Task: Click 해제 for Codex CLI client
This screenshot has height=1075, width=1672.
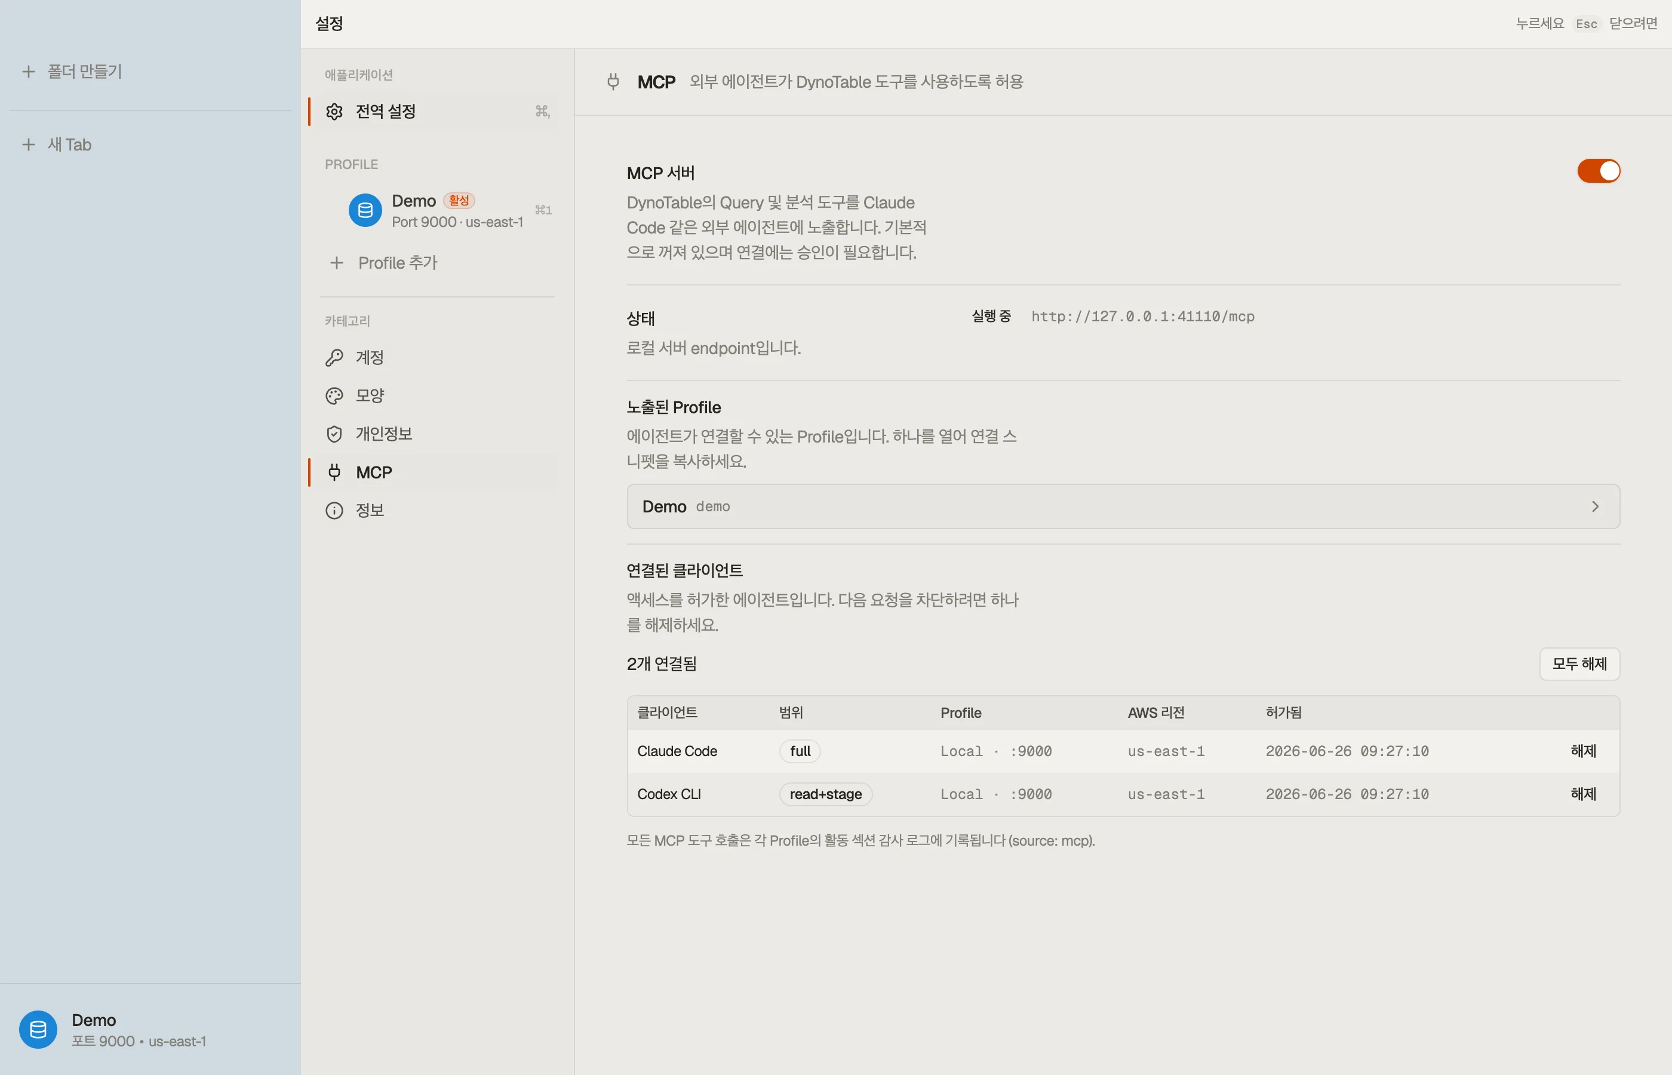Action: 1584,794
